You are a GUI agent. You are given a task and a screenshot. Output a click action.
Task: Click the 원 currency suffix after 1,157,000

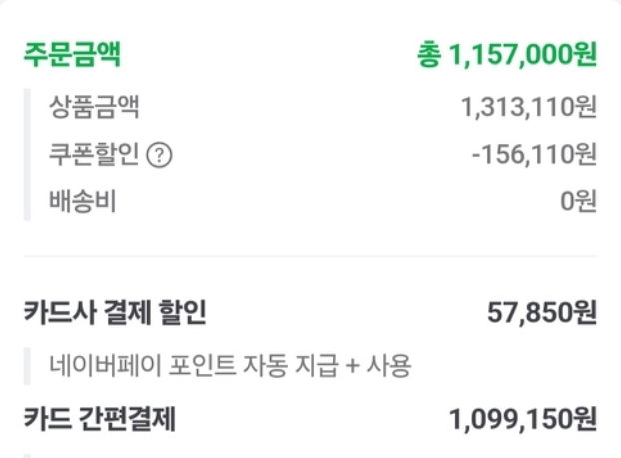pyautogui.click(x=585, y=54)
